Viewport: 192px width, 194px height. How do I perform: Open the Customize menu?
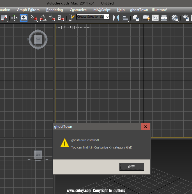pyautogui.click(x=78, y=10)
